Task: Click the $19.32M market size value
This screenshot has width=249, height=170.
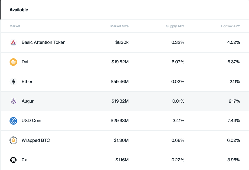Action: point(120,101)
